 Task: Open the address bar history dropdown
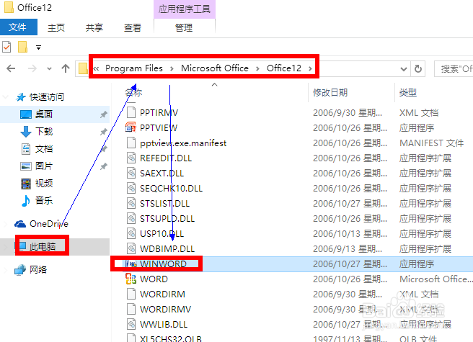coord(404,69)
